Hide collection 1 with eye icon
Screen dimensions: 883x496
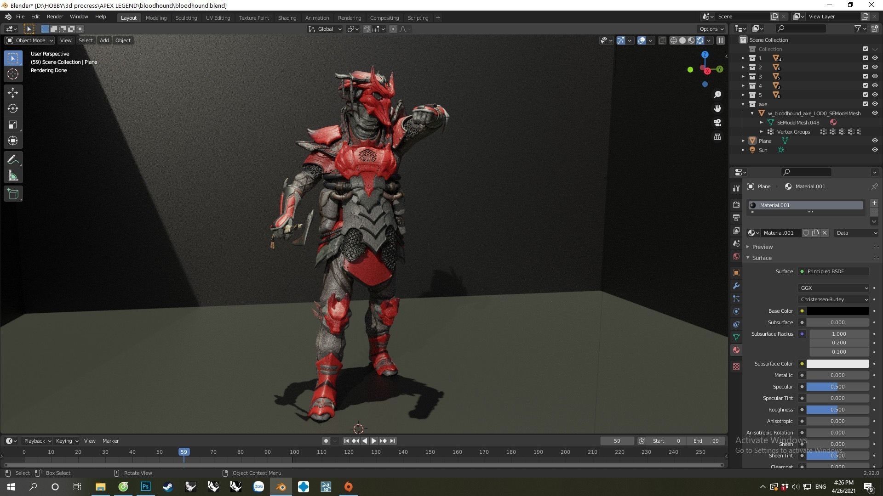[875, 58]
